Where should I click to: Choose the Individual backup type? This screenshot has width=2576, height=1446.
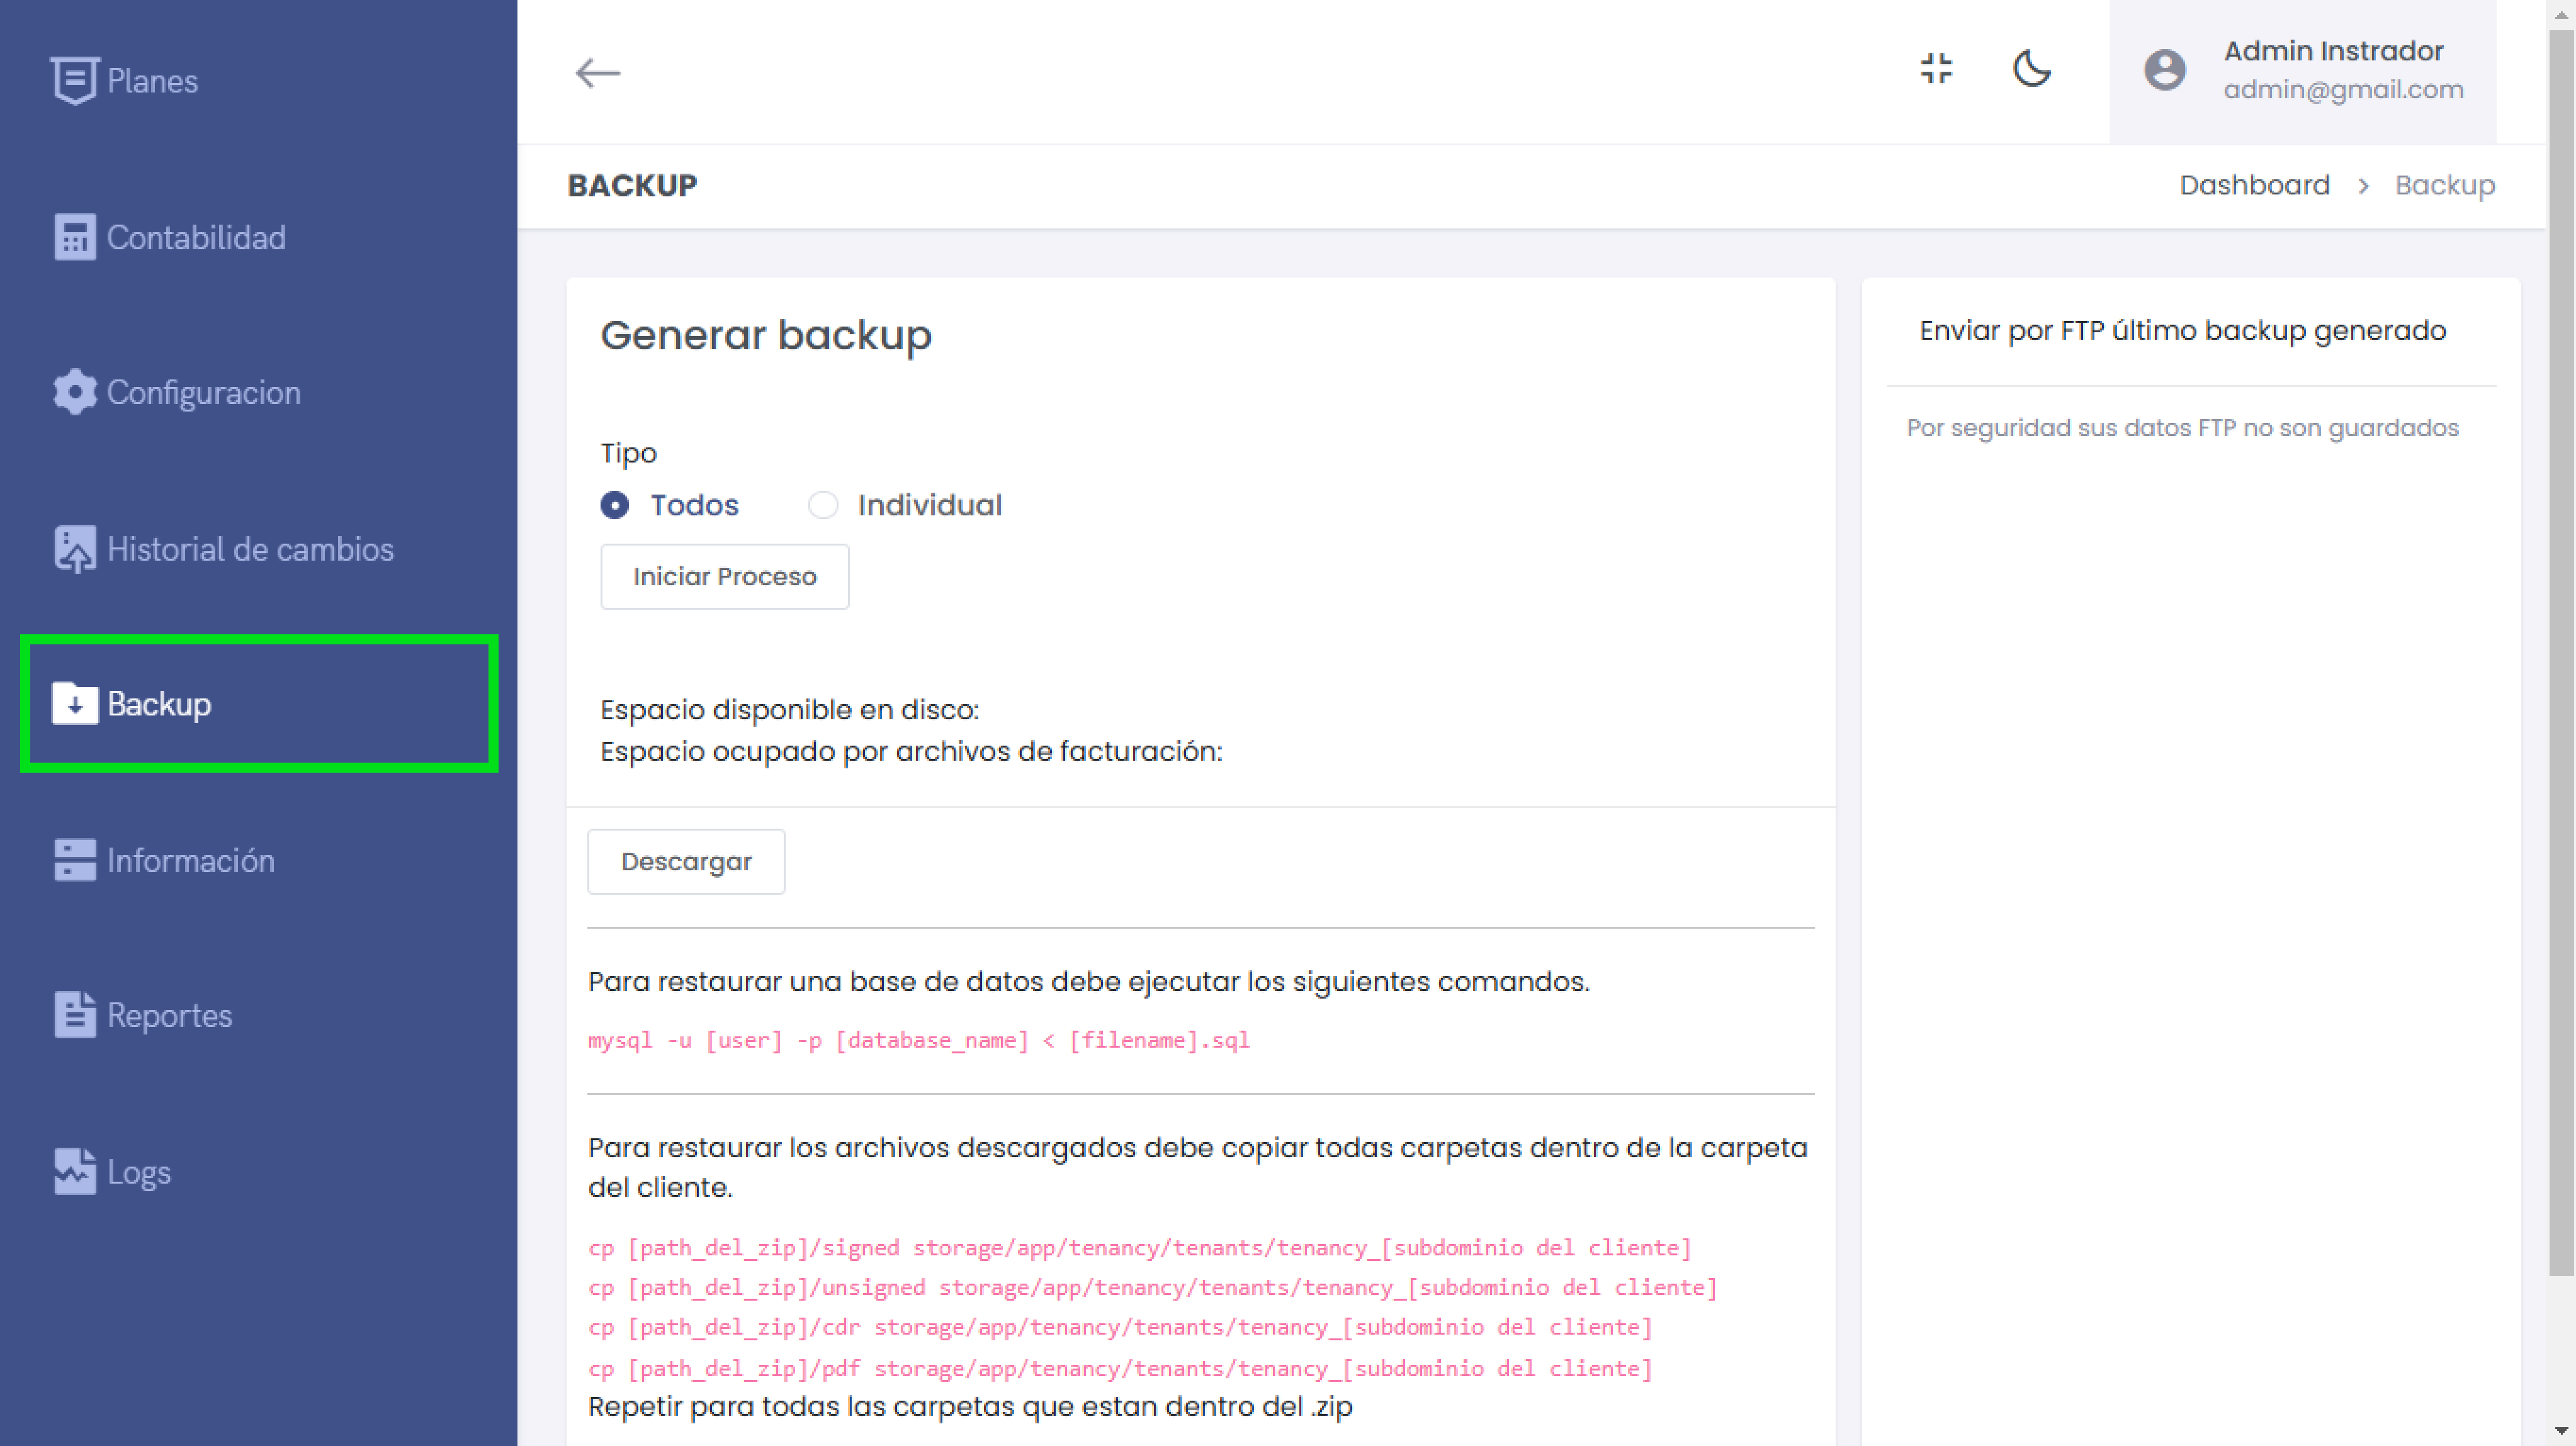[823, 506]
